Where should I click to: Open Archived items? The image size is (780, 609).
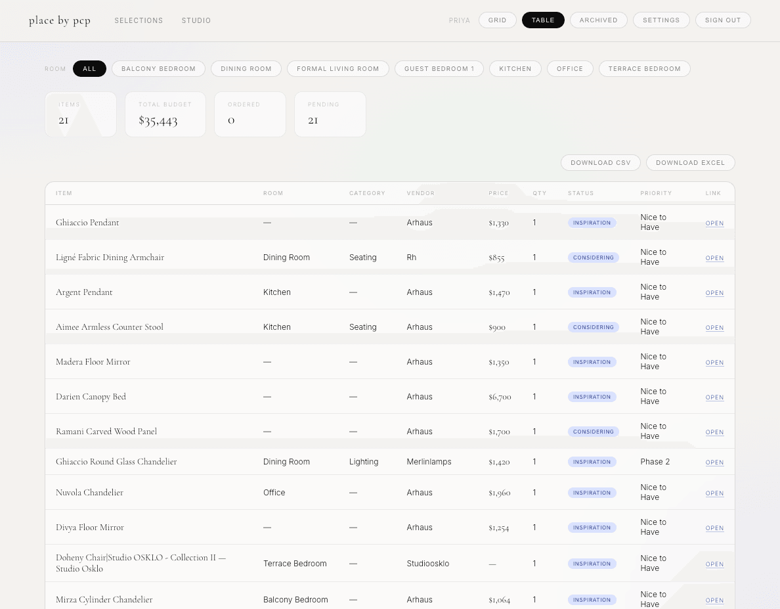click(x=598, y=20)
